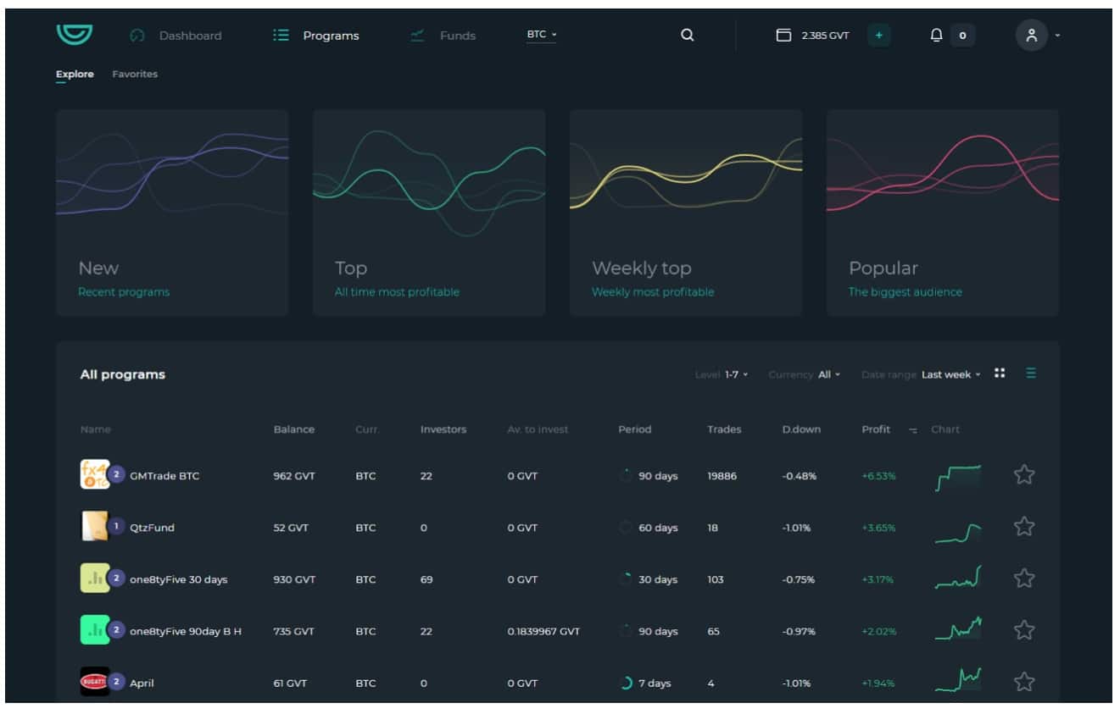Expand the BTC currency dropdown in header
1120x714 pixels.
542,35
